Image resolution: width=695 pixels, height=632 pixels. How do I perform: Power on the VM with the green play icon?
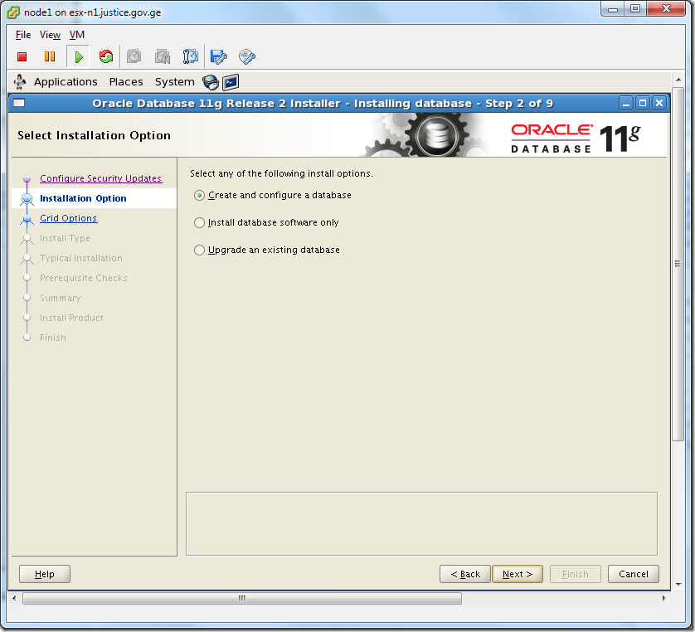(x=77, y=56)
